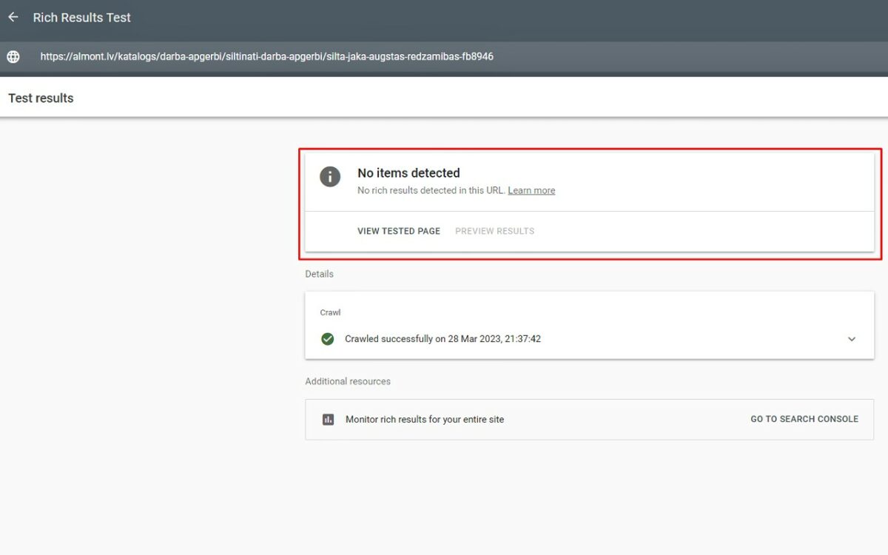The height and width of the screenshot is (555, 888).
Task: Click Monitor rich results for your entire site
Action: [x=425, y=420]
